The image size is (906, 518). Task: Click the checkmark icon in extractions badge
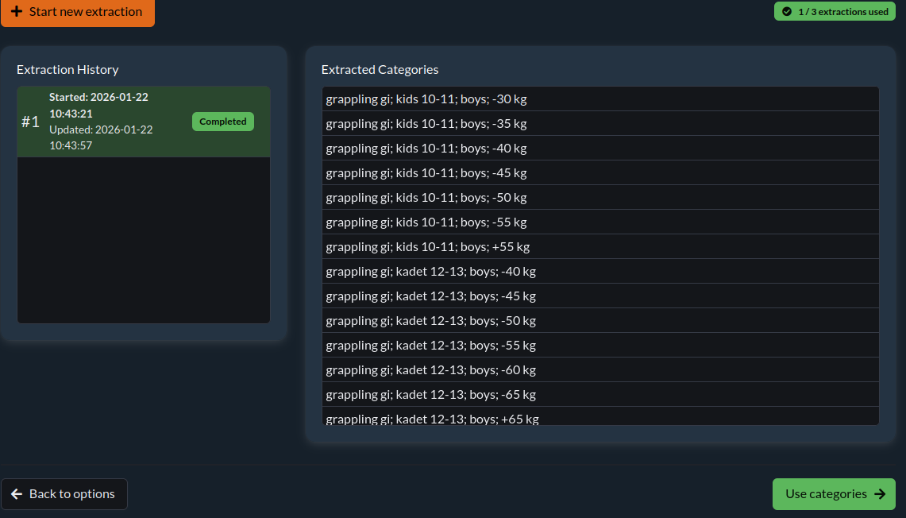point(787,12)
